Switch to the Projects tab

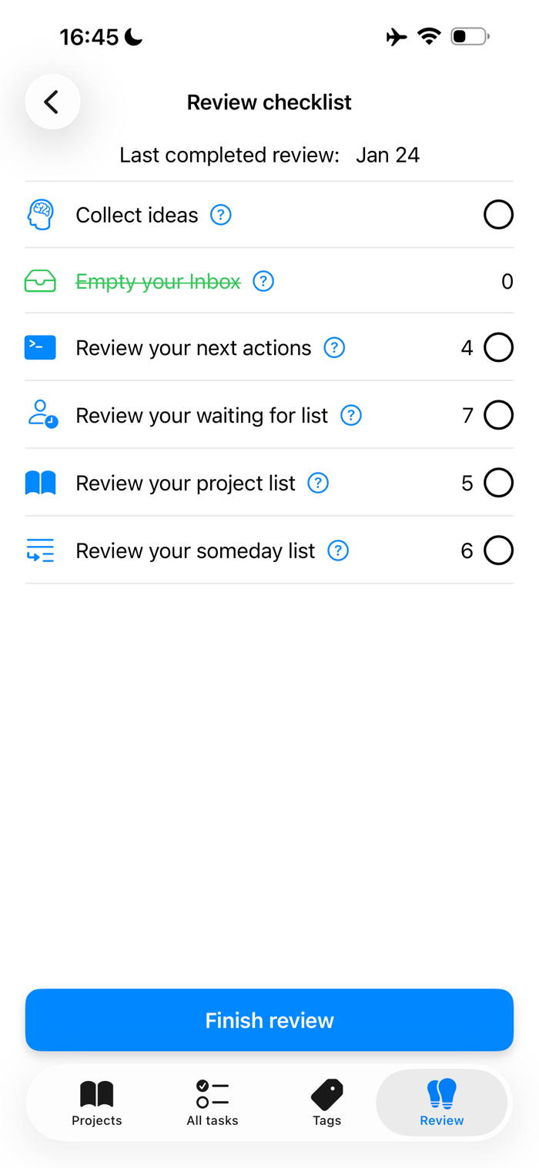point(97,1103)
